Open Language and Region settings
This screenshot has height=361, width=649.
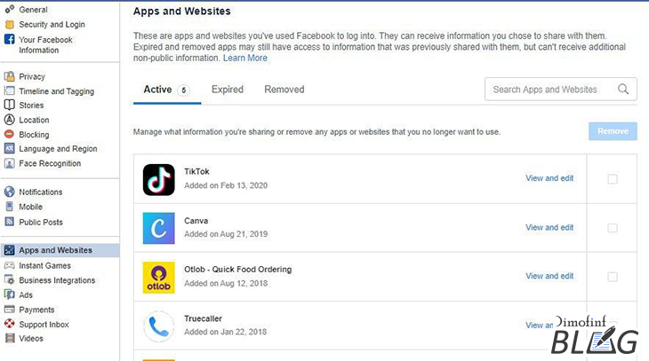tap(58, 149)
